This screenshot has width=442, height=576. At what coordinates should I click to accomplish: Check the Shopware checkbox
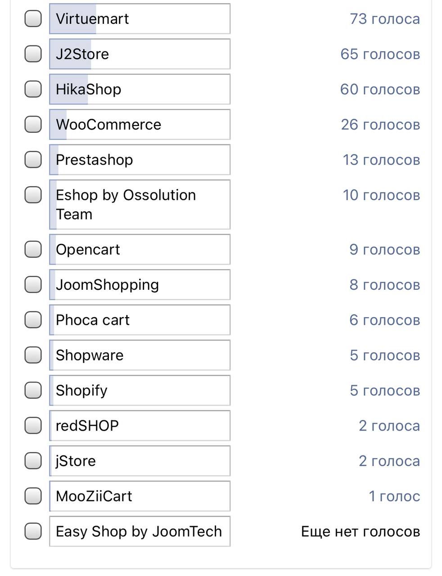pos(33,355)
